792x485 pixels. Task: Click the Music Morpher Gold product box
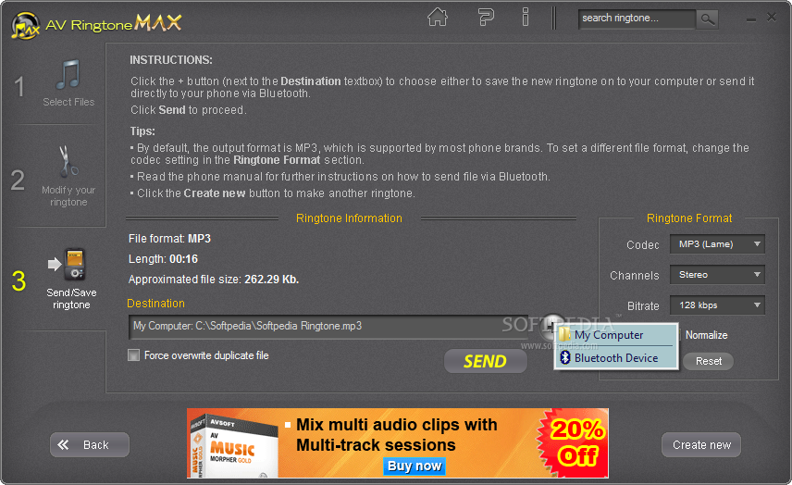(x=232, y=447)
